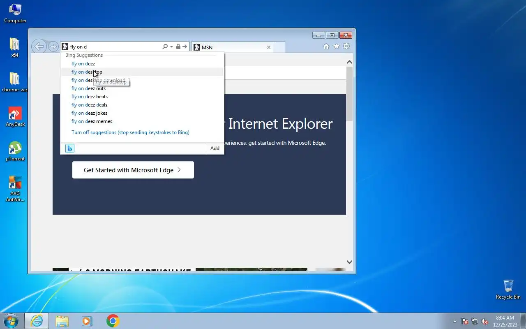Select suggestion 'fly on deez'
This screenshot has width=526, height=329.
(x=142, y=64)
